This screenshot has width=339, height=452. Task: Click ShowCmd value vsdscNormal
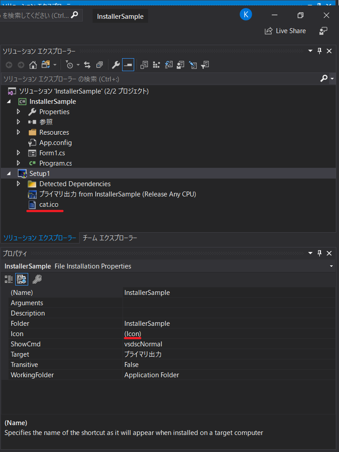click(x=143, y=344)
